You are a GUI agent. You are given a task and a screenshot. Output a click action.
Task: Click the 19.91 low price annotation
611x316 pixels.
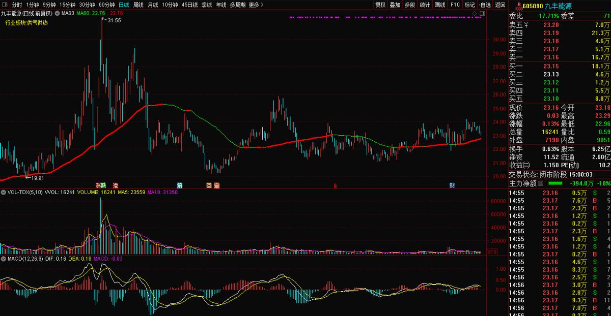coord(38,178)
